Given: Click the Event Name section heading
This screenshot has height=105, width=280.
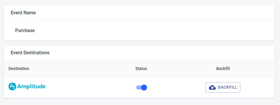Looking at the screenshot, I should tap(23, 13).
